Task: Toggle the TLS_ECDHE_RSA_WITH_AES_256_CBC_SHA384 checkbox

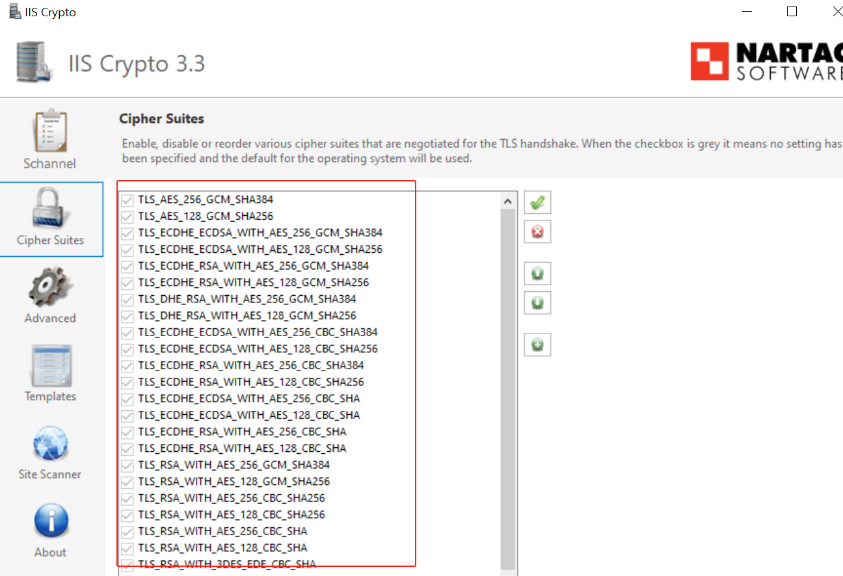Action: point(127,365)
